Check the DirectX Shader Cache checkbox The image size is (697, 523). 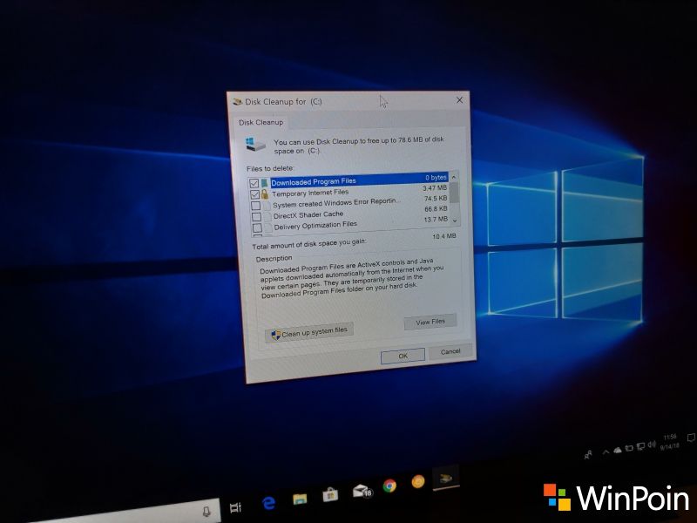(256, 217)
